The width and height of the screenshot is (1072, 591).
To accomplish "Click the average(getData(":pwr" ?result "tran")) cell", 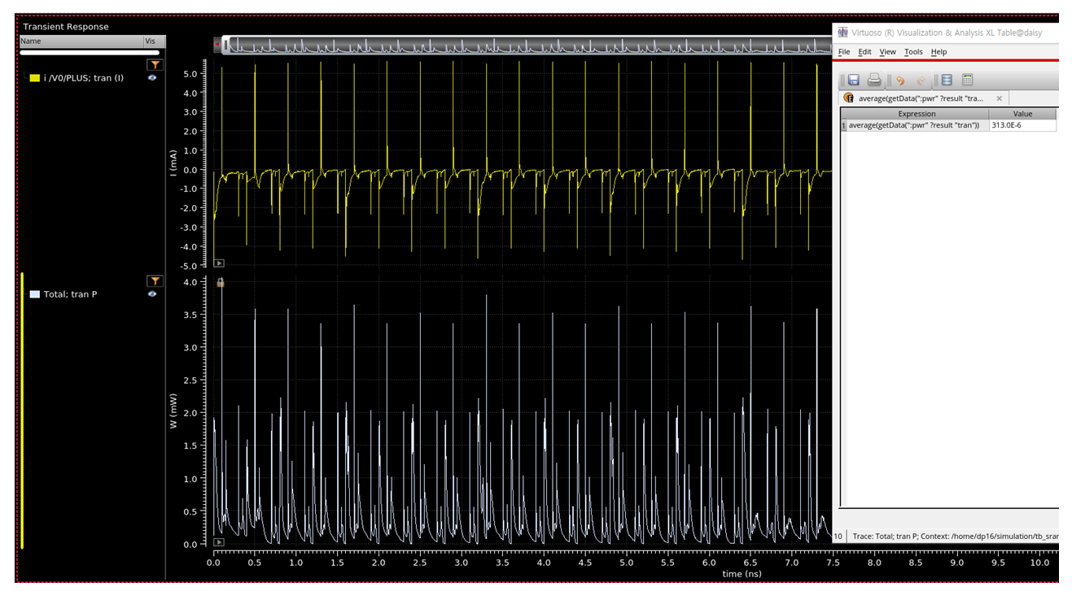I will tap(917, 125).
